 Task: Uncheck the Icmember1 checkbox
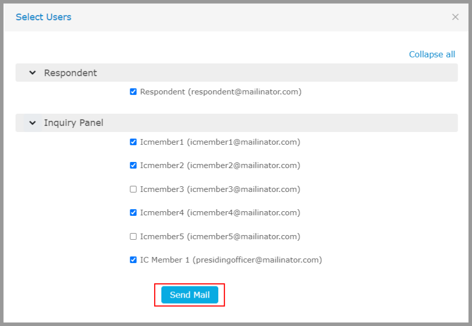[133, 142]
